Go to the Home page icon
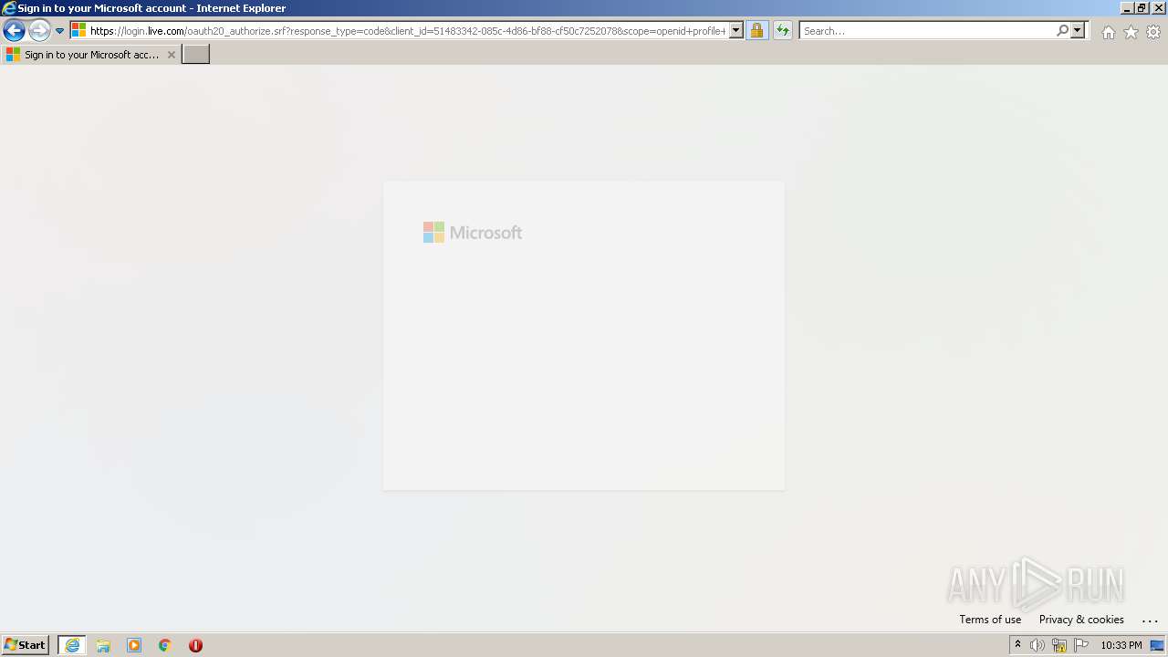 pos(1108,32)
